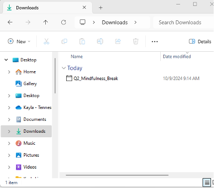
Task: Click the Share icon in toolbar
Action: [x=118, y=41]
